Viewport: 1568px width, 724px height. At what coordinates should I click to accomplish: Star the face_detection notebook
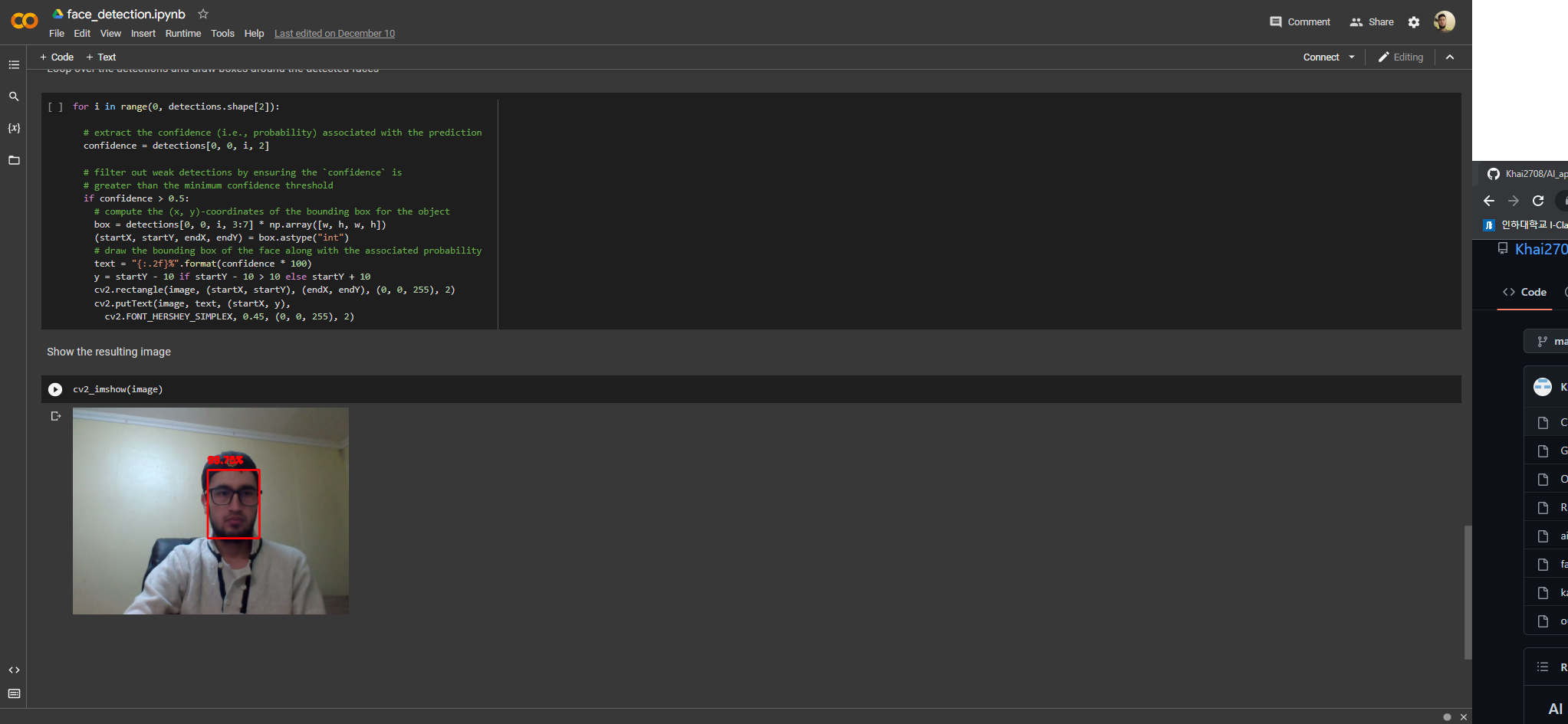pyautogui.click(x=202, y=14)
